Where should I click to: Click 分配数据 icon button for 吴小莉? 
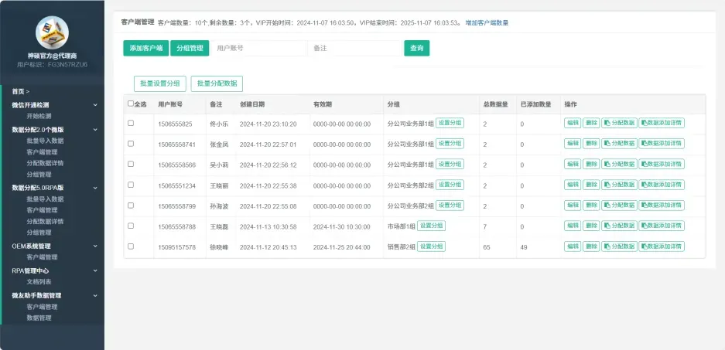coord(619,165)
